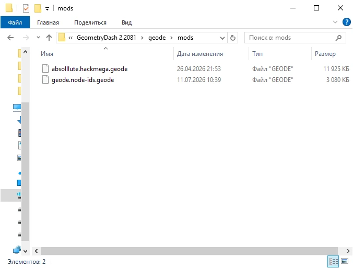Image resolution: width=353 pixels, height=268 pixels.
Task: Open recent locations dropdown arrow
Action: pos(38,38)
